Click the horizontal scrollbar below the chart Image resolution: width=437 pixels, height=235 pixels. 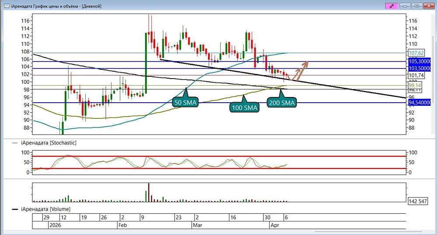coord(368,232)
